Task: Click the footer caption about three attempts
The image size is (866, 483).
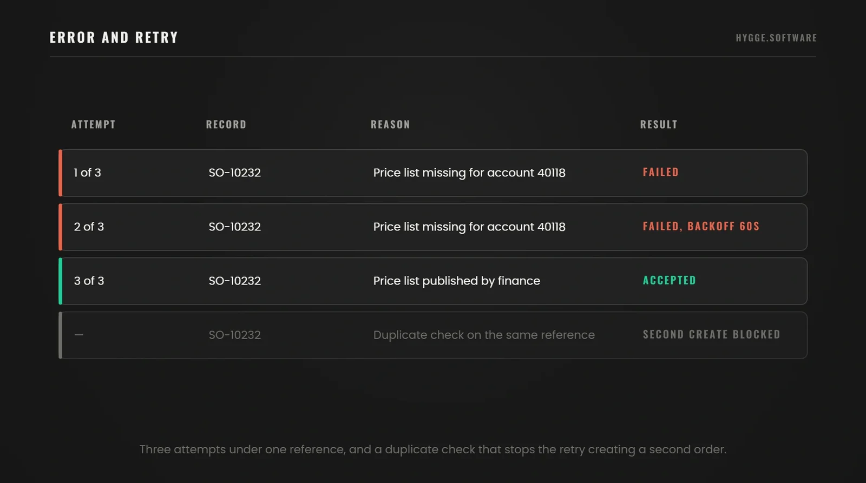Action: click(x=433, y=449)
